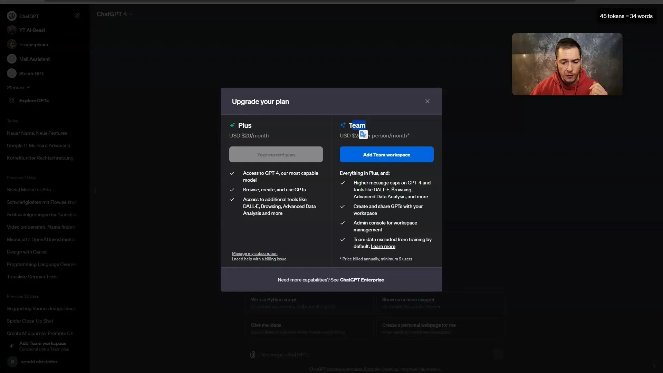663x373 pixels.
Task: Click the webcam video overlay thumbnail
Action: point(567,64)
